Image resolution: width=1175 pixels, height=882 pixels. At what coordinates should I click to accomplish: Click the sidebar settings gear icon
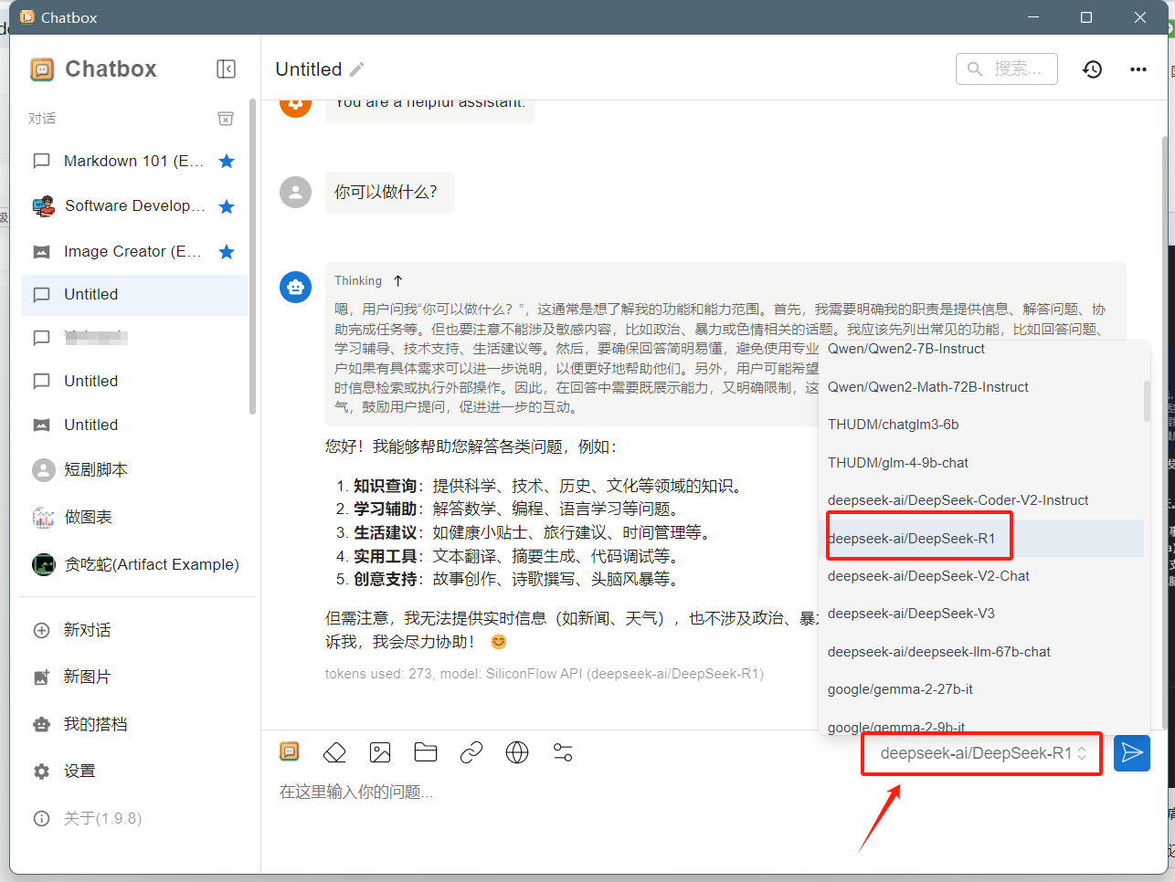coord(41,772)
